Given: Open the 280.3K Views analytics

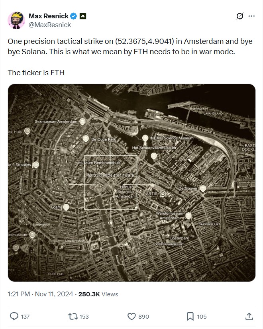Looking at the screenshot, I should [98, 294].
